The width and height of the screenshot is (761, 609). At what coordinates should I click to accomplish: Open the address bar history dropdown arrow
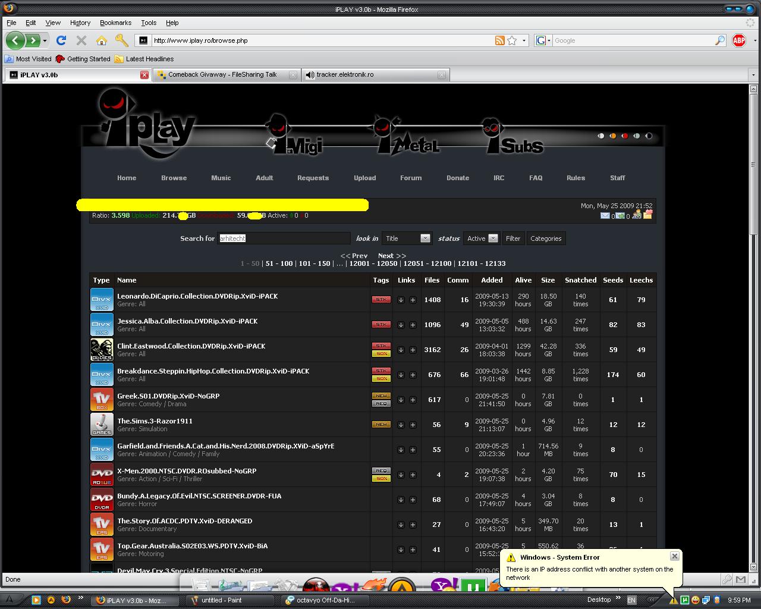(524, 40)
